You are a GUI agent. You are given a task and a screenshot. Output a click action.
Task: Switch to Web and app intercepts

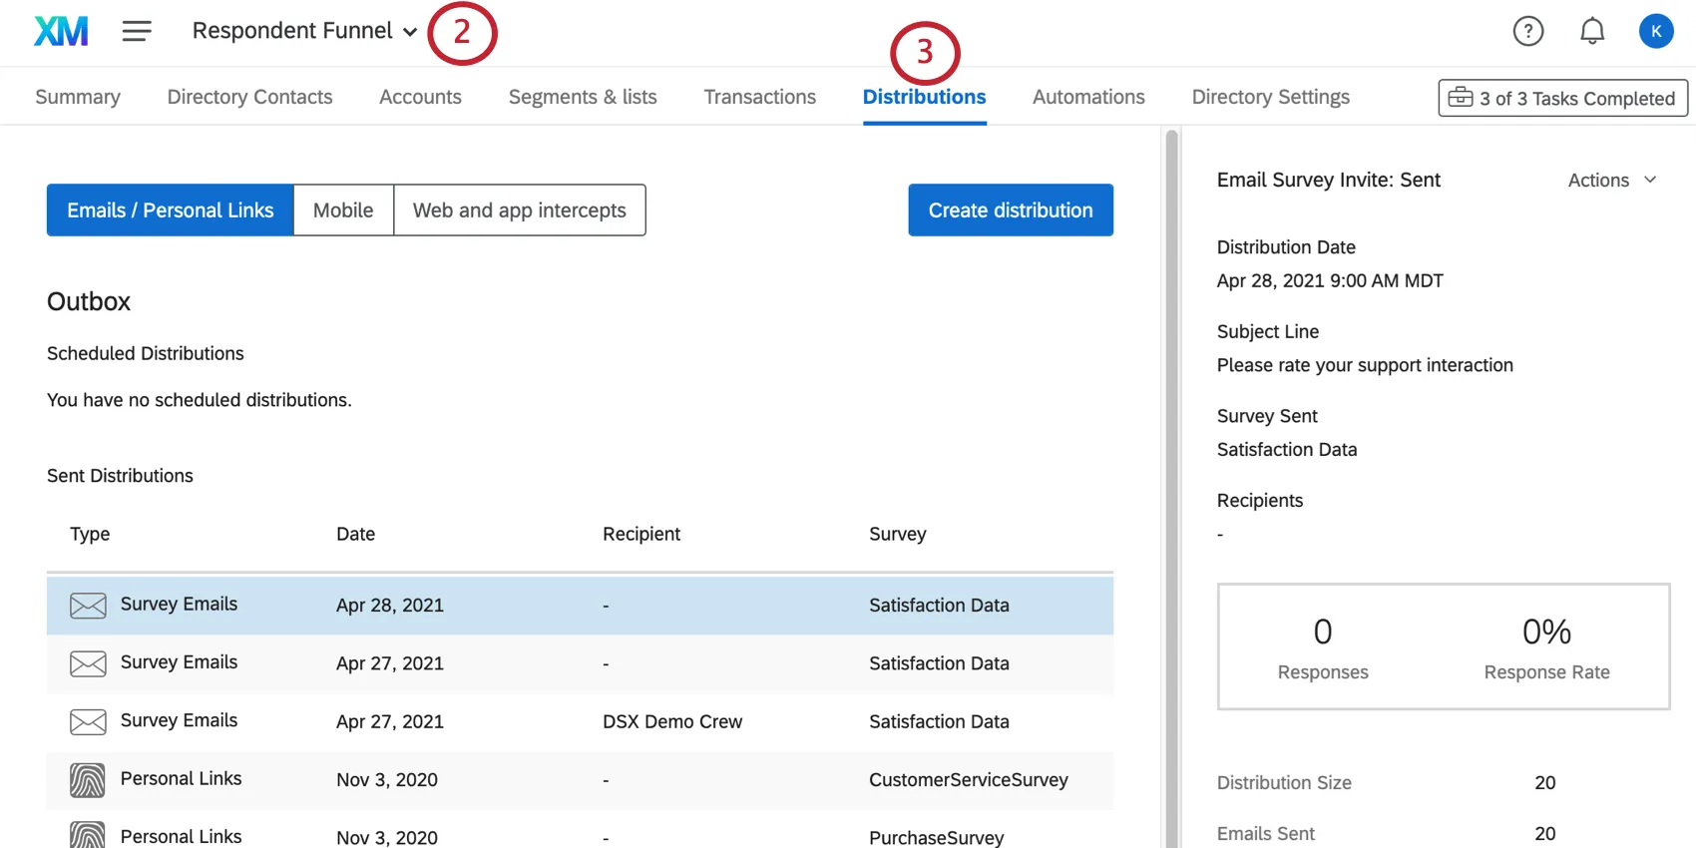click(x=519, y=211)
